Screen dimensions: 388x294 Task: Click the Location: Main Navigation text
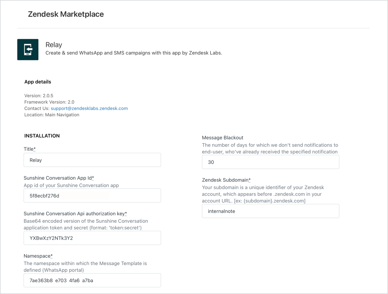pos(52,115)
